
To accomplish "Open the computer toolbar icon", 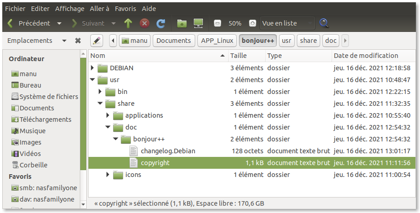I will tap(198, 23).
